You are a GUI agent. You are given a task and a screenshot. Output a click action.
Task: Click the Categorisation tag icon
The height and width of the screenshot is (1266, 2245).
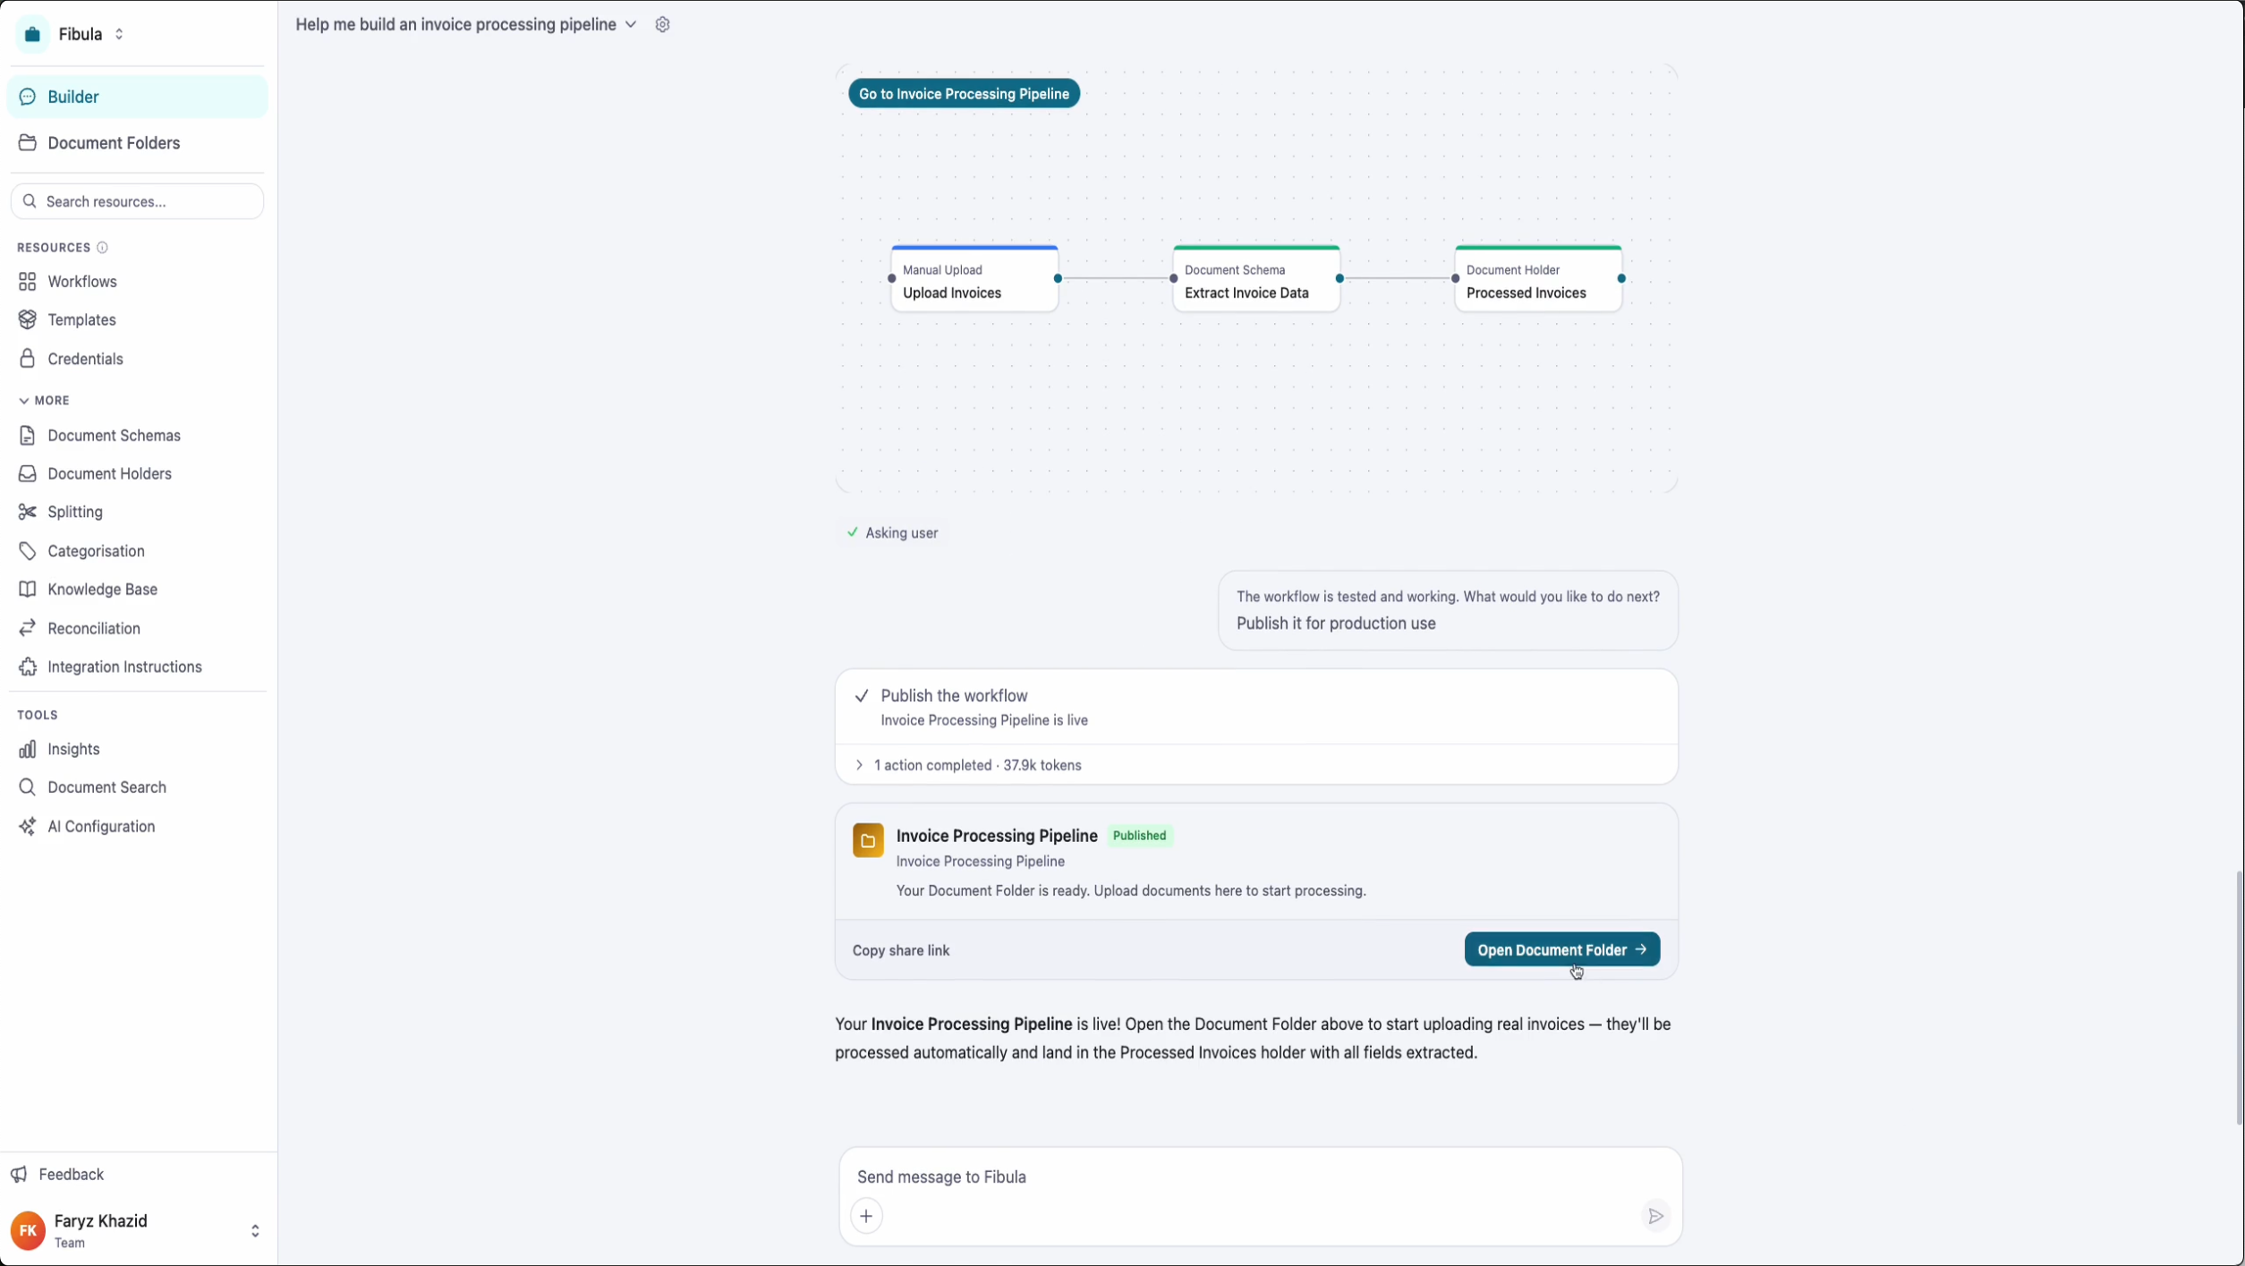[28, 551]
